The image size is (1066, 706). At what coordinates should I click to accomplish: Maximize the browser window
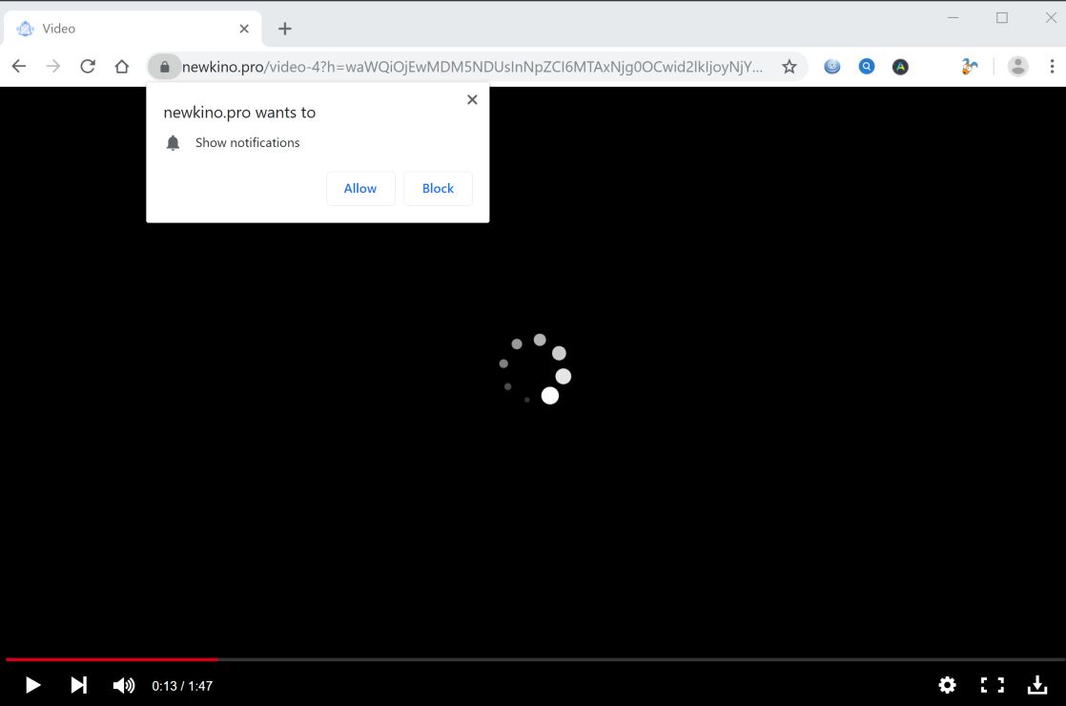(x=1002, y=18)
